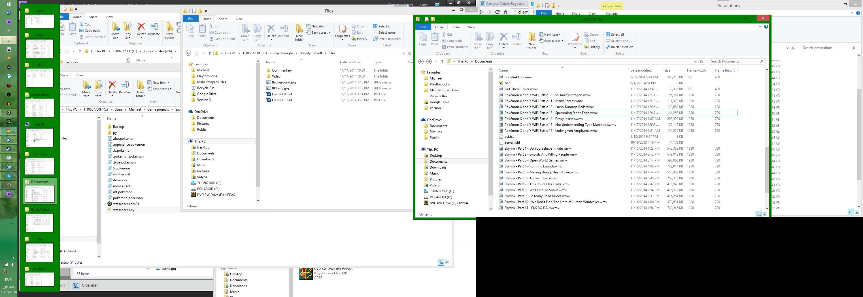Go up one level in Files window

coord(209,53)
